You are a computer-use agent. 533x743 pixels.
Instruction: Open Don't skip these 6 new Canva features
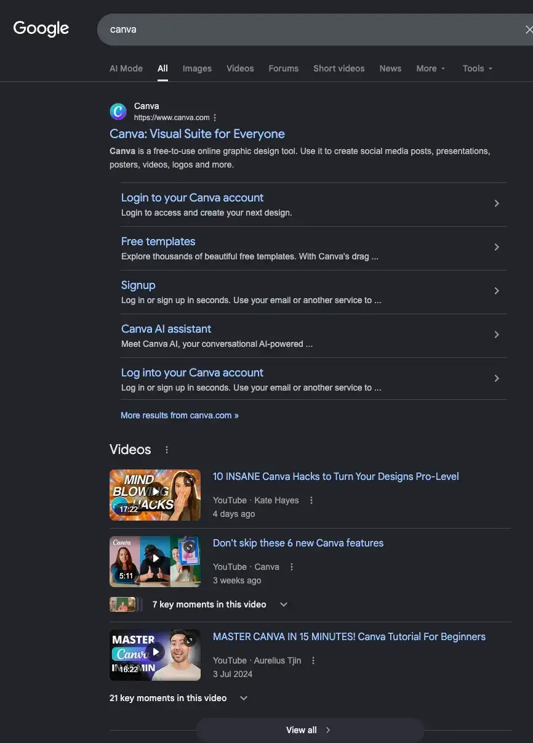point(298,543)
